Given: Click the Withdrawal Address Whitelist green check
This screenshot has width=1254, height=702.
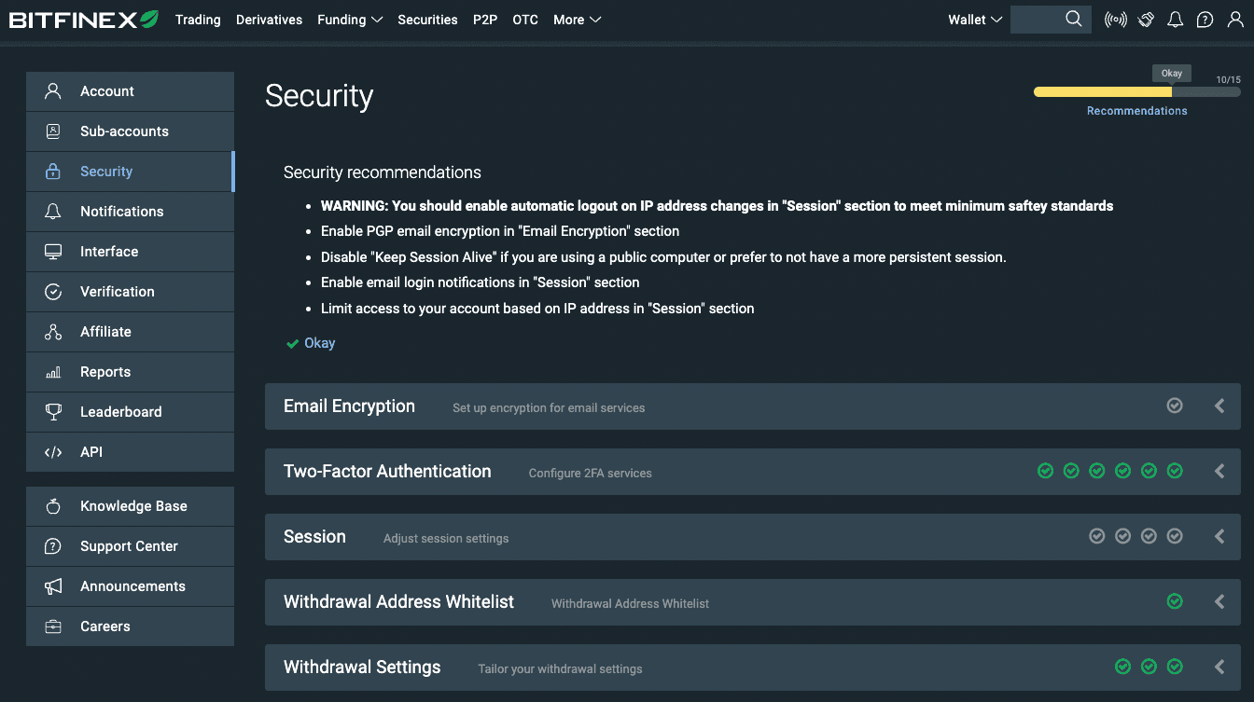Looking at the screenshot, I should click(1175, 601).
